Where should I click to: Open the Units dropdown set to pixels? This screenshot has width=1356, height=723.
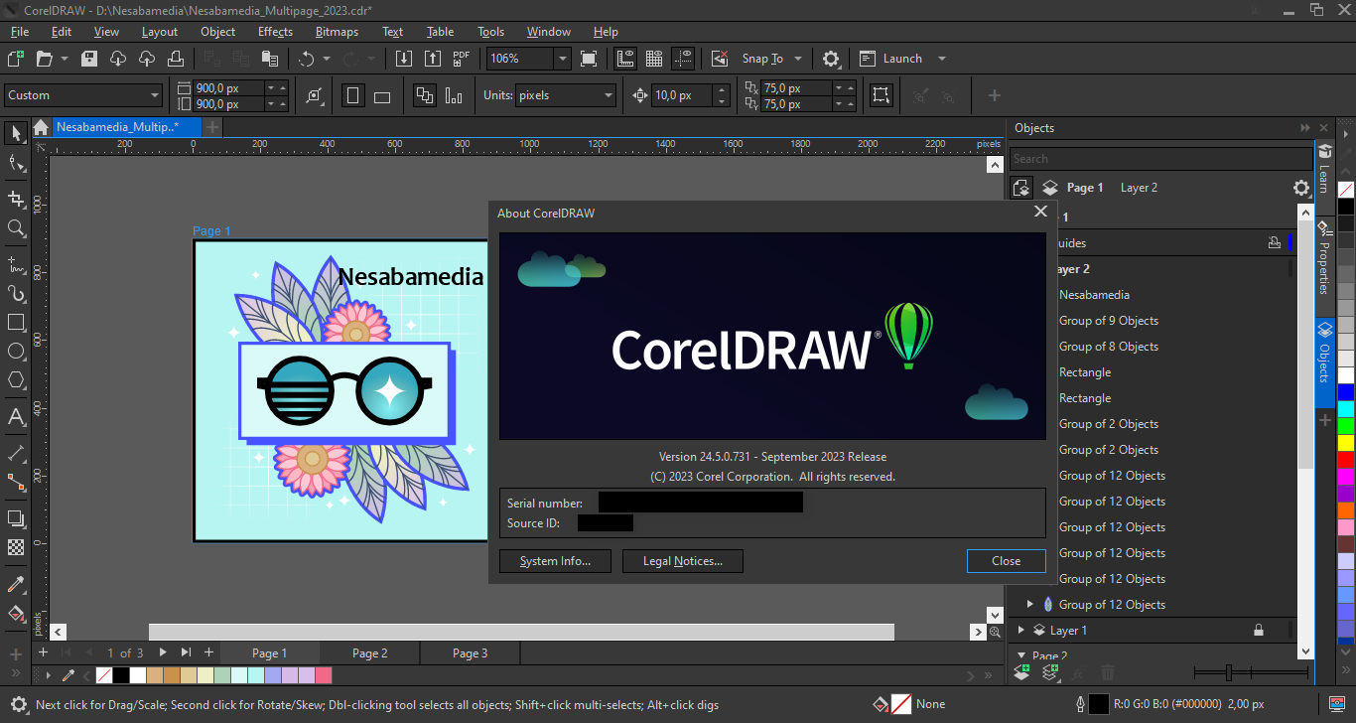point(608,95)
